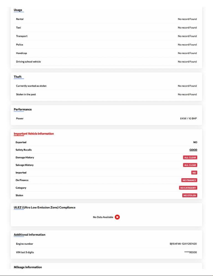Click the NO FINANCE badge
Image resolution: width=213 pixels, height=276 pixels.
click(189, 180)
